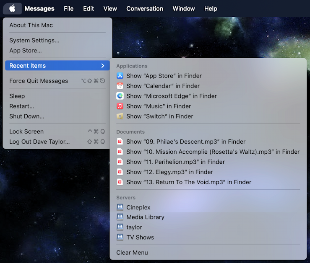Open the File menu
The width and height of the screenshot is (310, 263).
pos(69,8)
